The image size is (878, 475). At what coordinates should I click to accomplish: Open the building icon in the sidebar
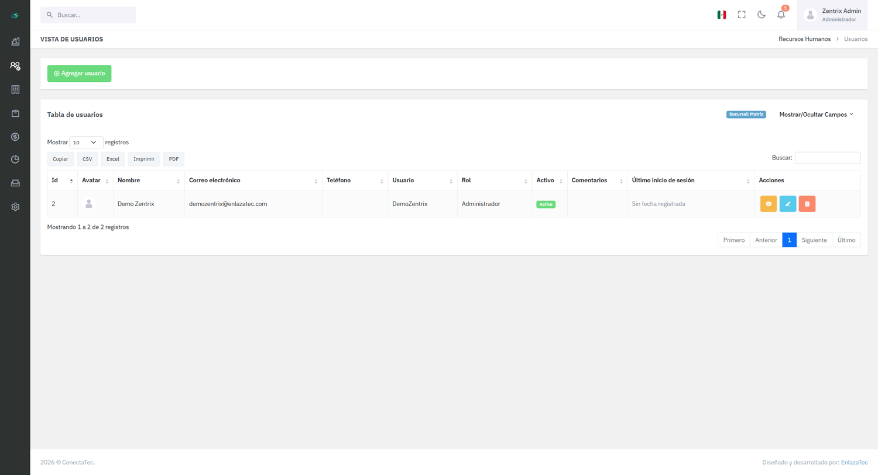(15, 89)
